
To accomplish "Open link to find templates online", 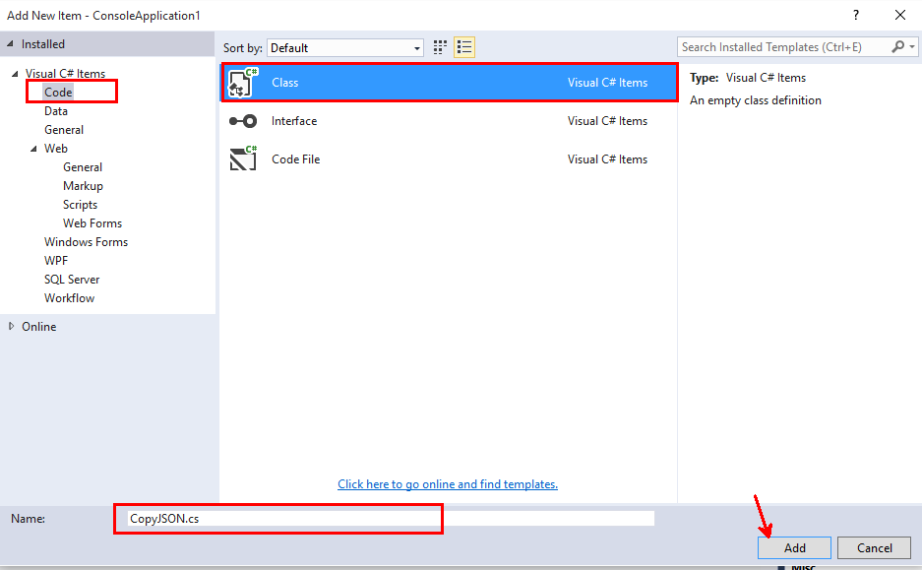I will point(448,484).
